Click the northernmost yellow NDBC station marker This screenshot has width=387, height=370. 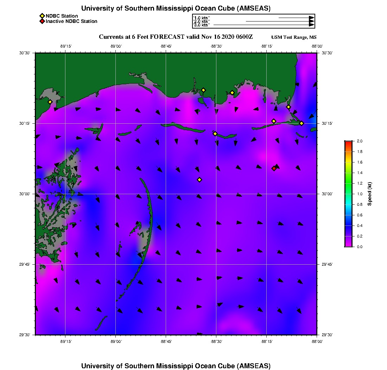[203, 90]
